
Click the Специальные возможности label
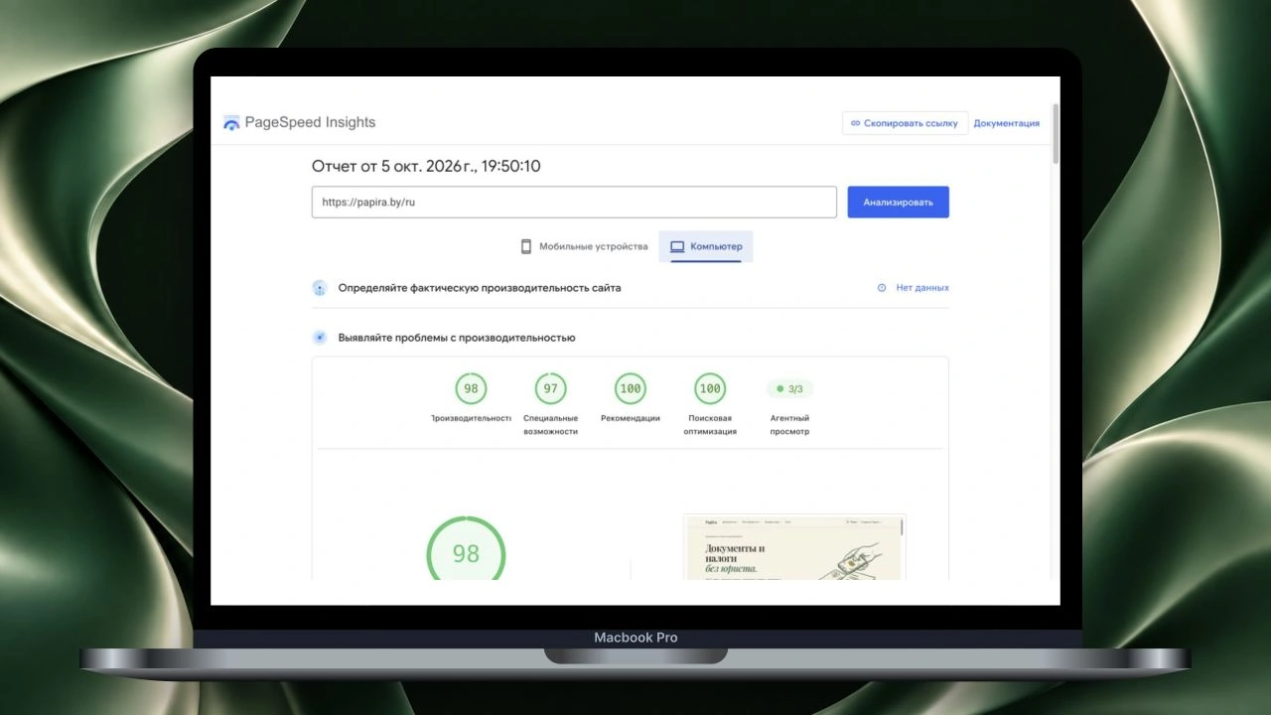[x=550, y=425]
